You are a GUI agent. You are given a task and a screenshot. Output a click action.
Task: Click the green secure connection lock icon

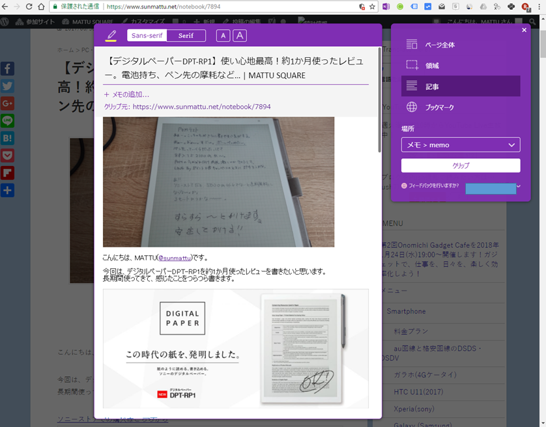tap(55, 7)
